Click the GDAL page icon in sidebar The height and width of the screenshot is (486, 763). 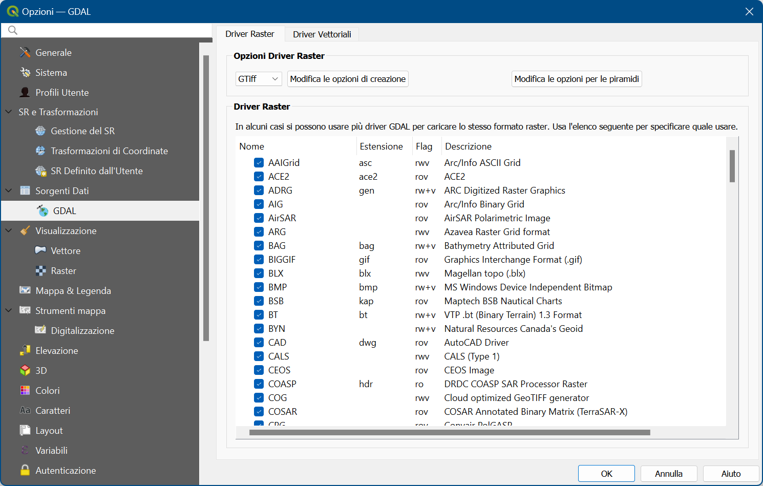point(43,210)
